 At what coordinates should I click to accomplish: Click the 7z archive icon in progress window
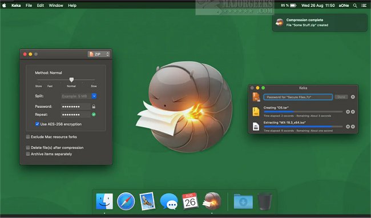[x=256, y=97]
